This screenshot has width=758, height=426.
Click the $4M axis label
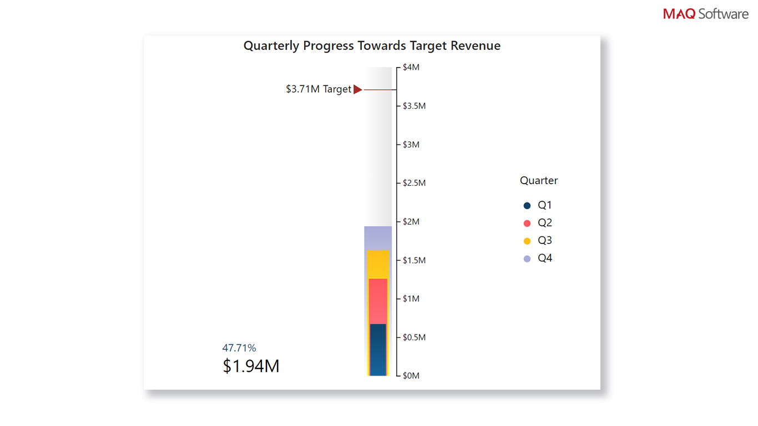411,68
